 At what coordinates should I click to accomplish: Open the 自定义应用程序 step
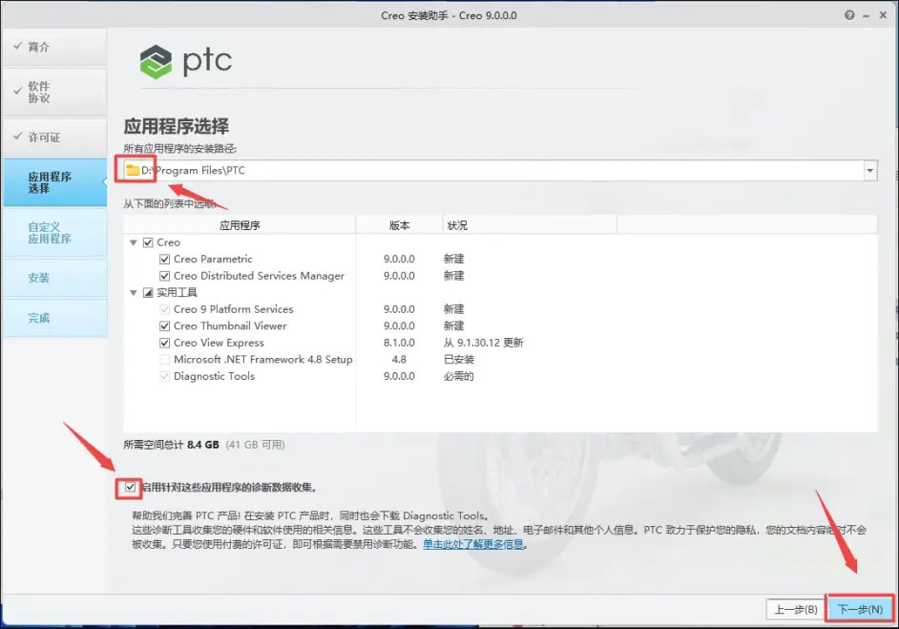54,233
